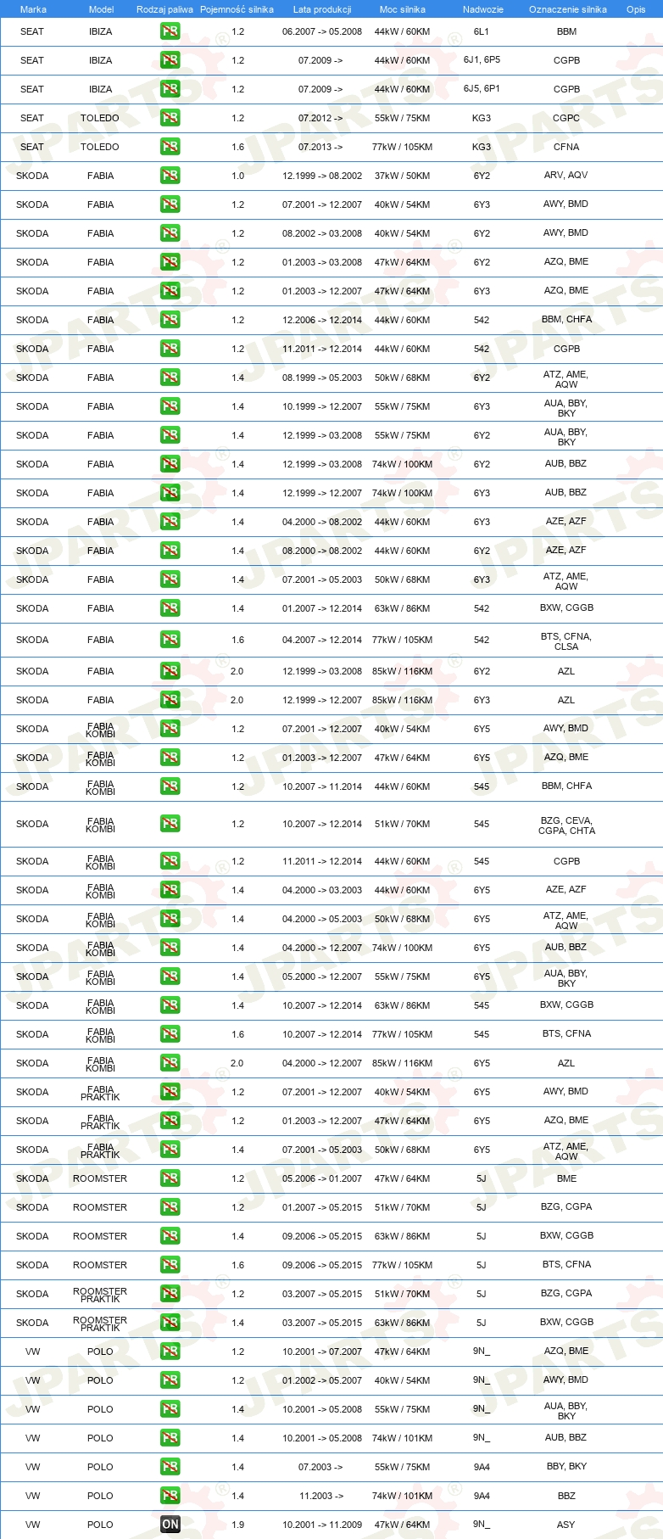
Task: Click the PB fuel icon for Skoda Fabia ARV, AQV
Action: pos(170,176)
